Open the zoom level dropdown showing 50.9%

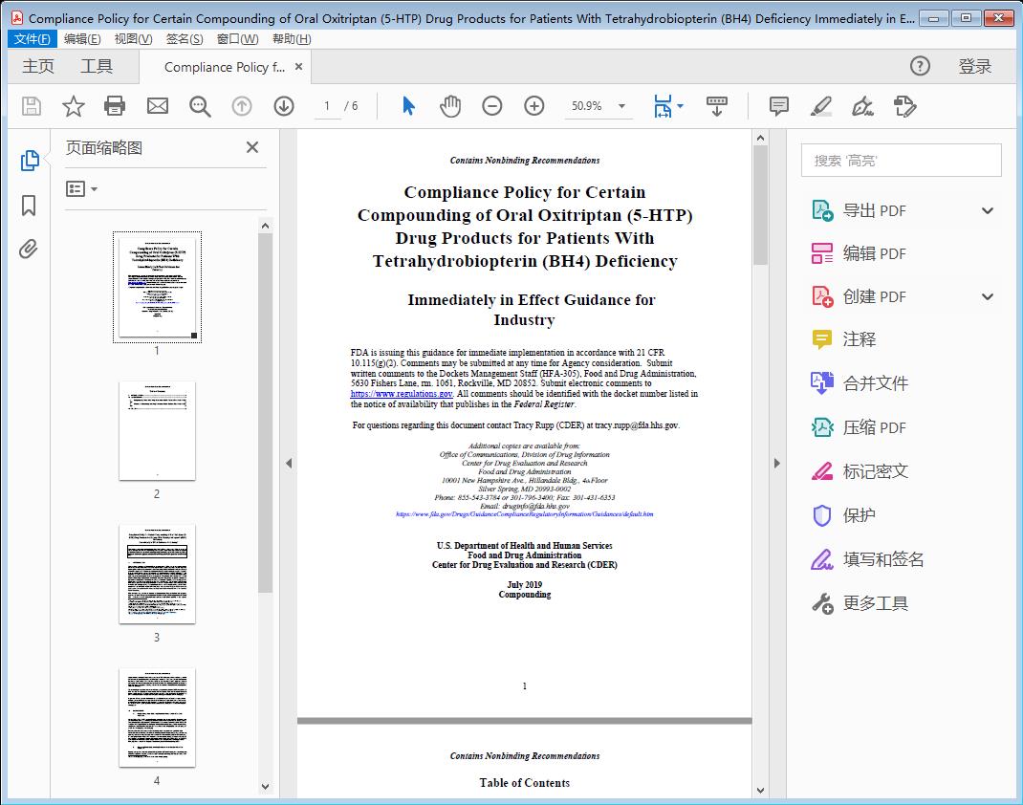tap(621, 106)
